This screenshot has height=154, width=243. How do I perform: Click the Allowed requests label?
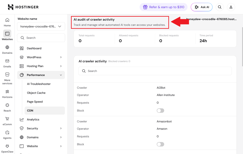click(128, 36)
